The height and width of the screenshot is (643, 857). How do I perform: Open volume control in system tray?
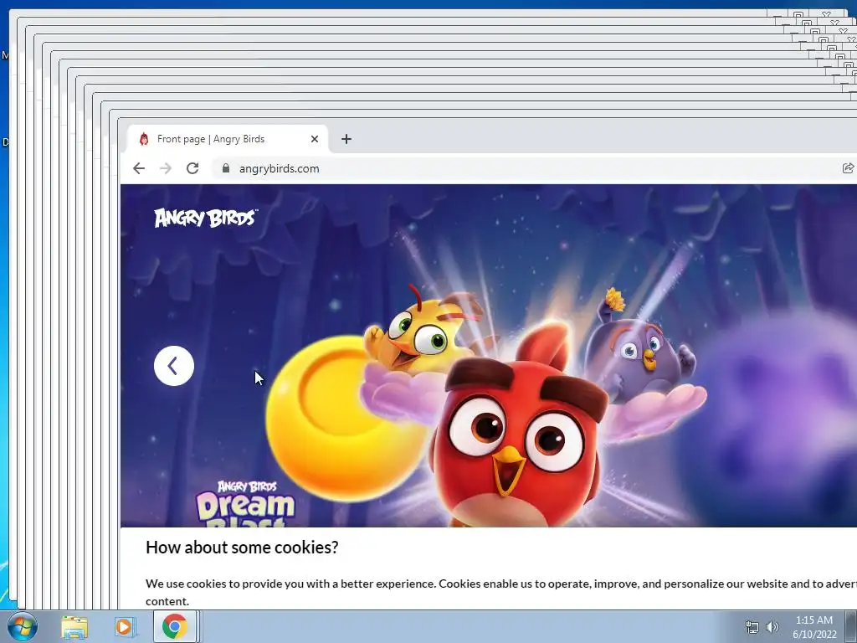tap(772, 627)
